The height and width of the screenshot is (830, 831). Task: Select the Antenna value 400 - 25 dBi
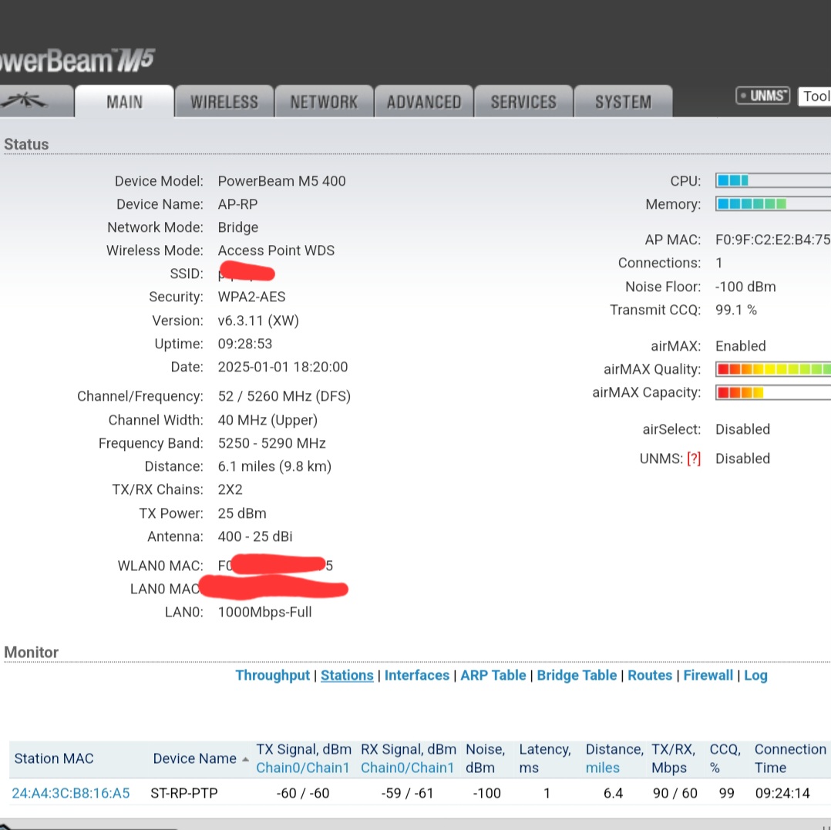(255, 536)
